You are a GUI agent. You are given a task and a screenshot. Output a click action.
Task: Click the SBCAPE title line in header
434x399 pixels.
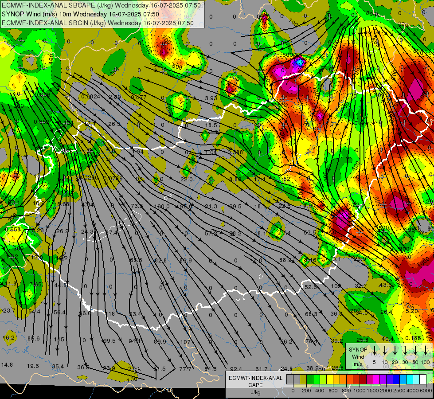101,5
